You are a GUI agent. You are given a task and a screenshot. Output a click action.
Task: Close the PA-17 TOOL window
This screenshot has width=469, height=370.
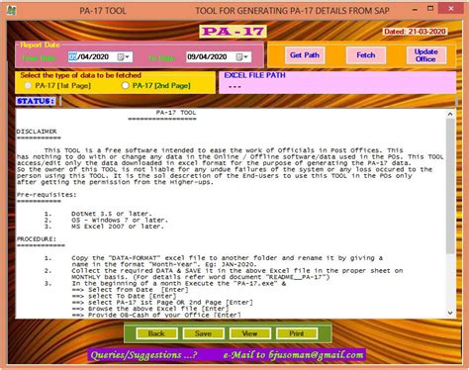451,9
